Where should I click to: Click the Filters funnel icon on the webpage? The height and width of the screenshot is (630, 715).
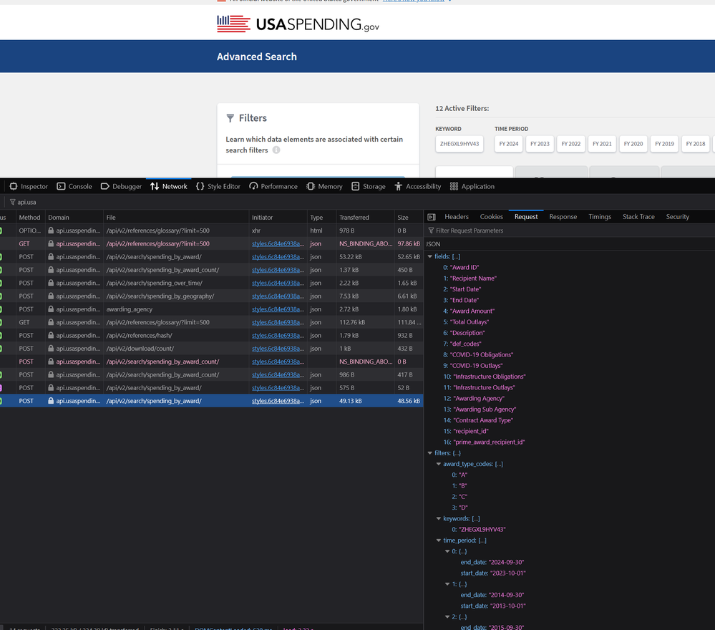pyautogui.click(x=230, y=118)
